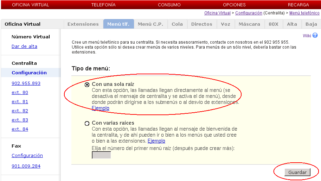Screen dimensions: 321x181
Task: Open the Máscara tab
Action: click(249, 24)
